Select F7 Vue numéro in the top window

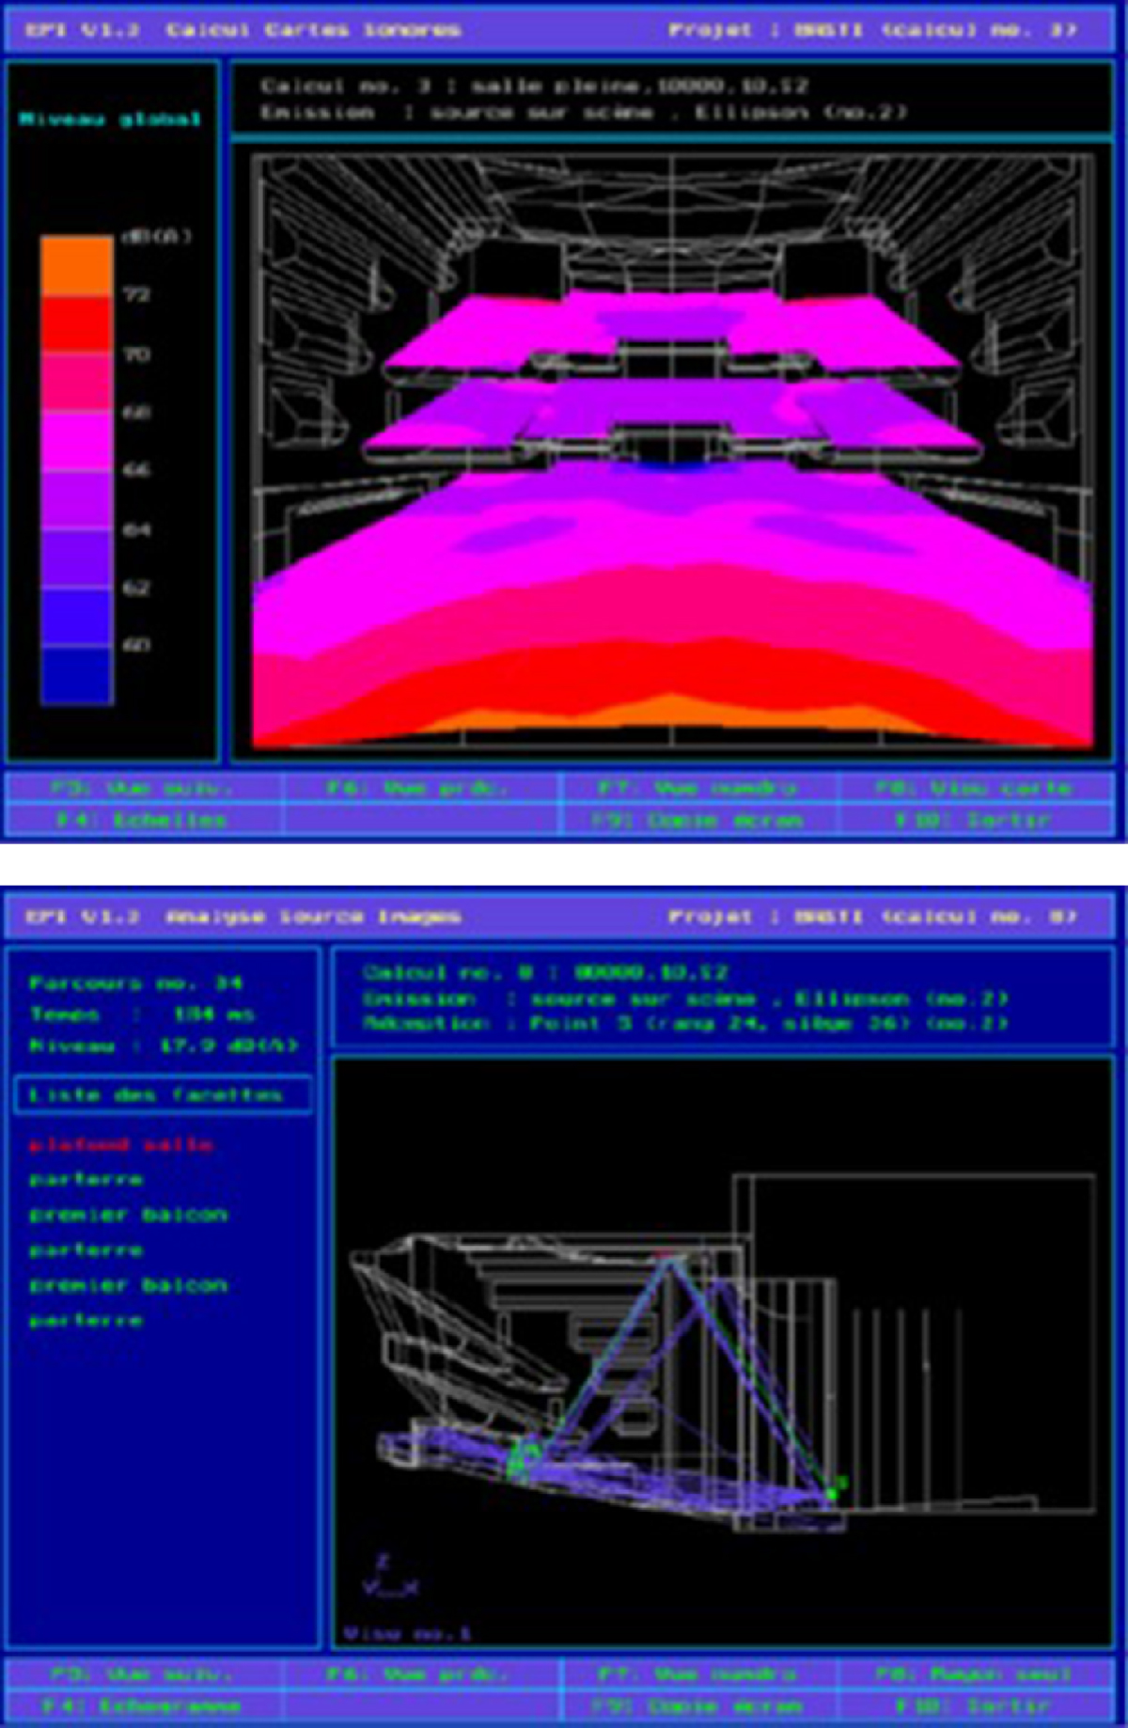pos(697,788)
